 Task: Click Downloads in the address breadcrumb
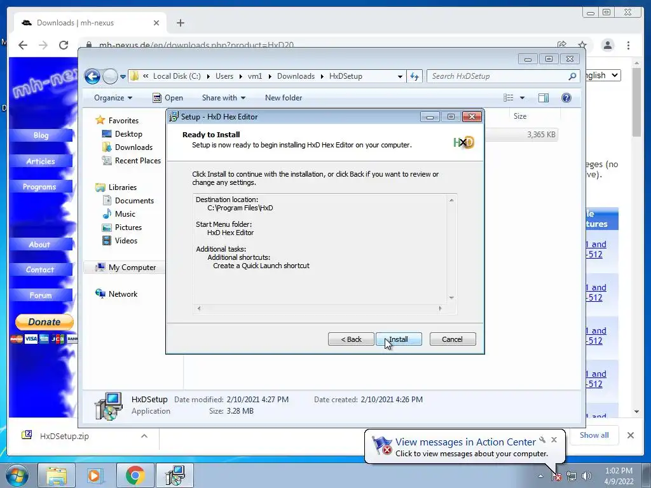(x=296, y=76)
